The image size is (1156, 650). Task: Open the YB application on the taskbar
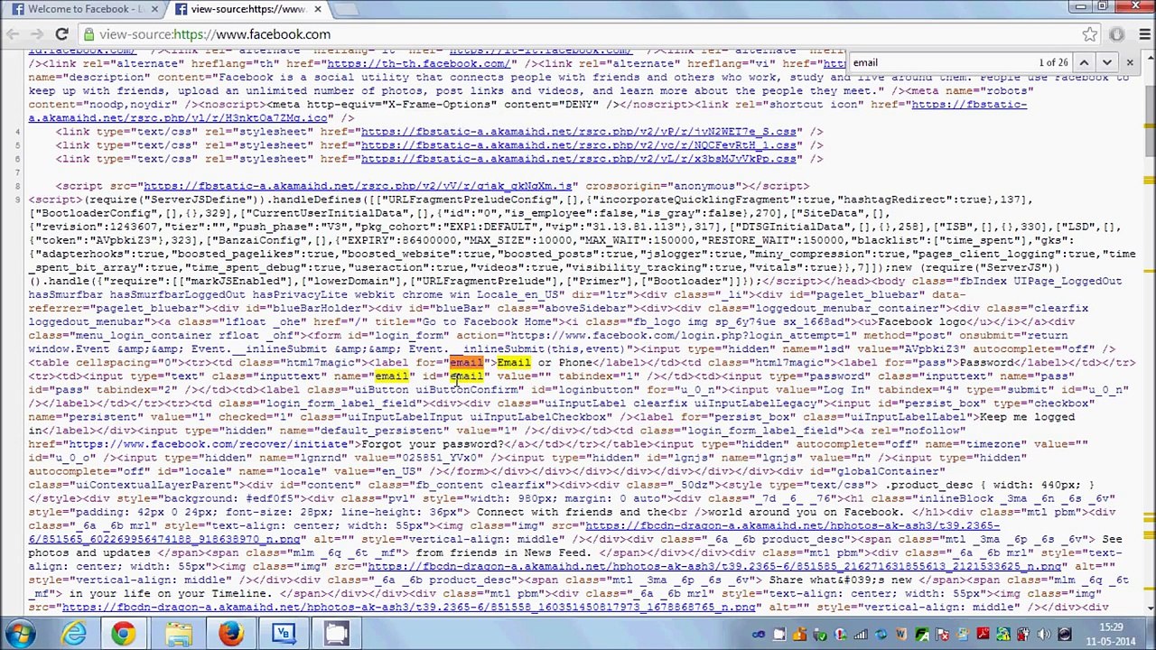[x=283, y=634]
